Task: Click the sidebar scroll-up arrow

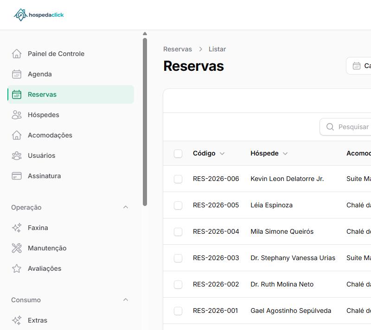Action: pyautogui.click(x=145, y=33)
